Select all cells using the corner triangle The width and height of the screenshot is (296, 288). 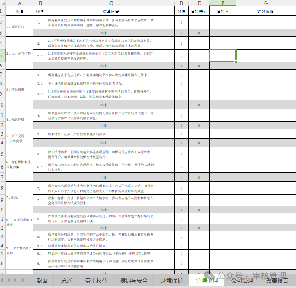pos(3,3)
